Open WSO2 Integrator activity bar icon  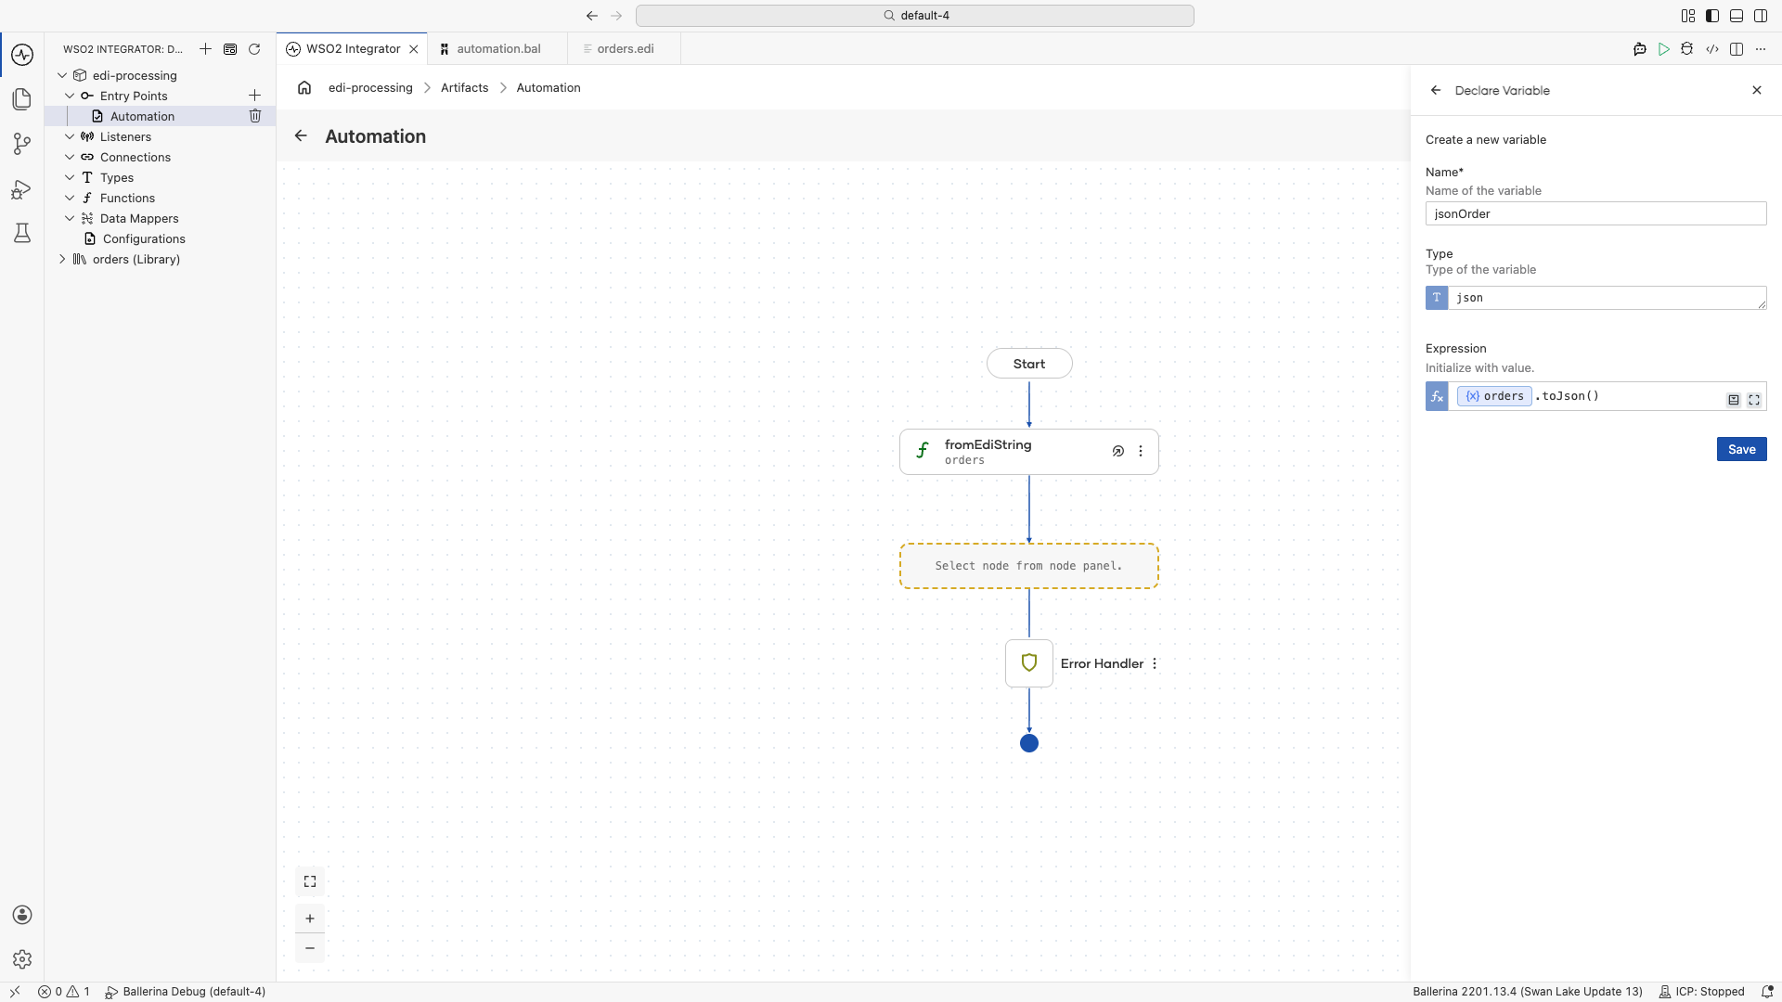point(22,55)
